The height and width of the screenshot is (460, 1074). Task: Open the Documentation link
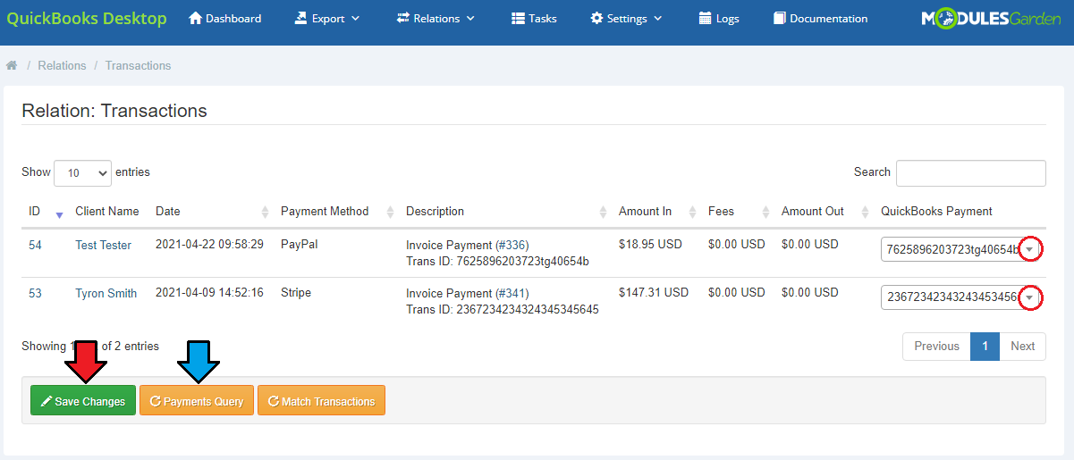(x=820, y=18)
